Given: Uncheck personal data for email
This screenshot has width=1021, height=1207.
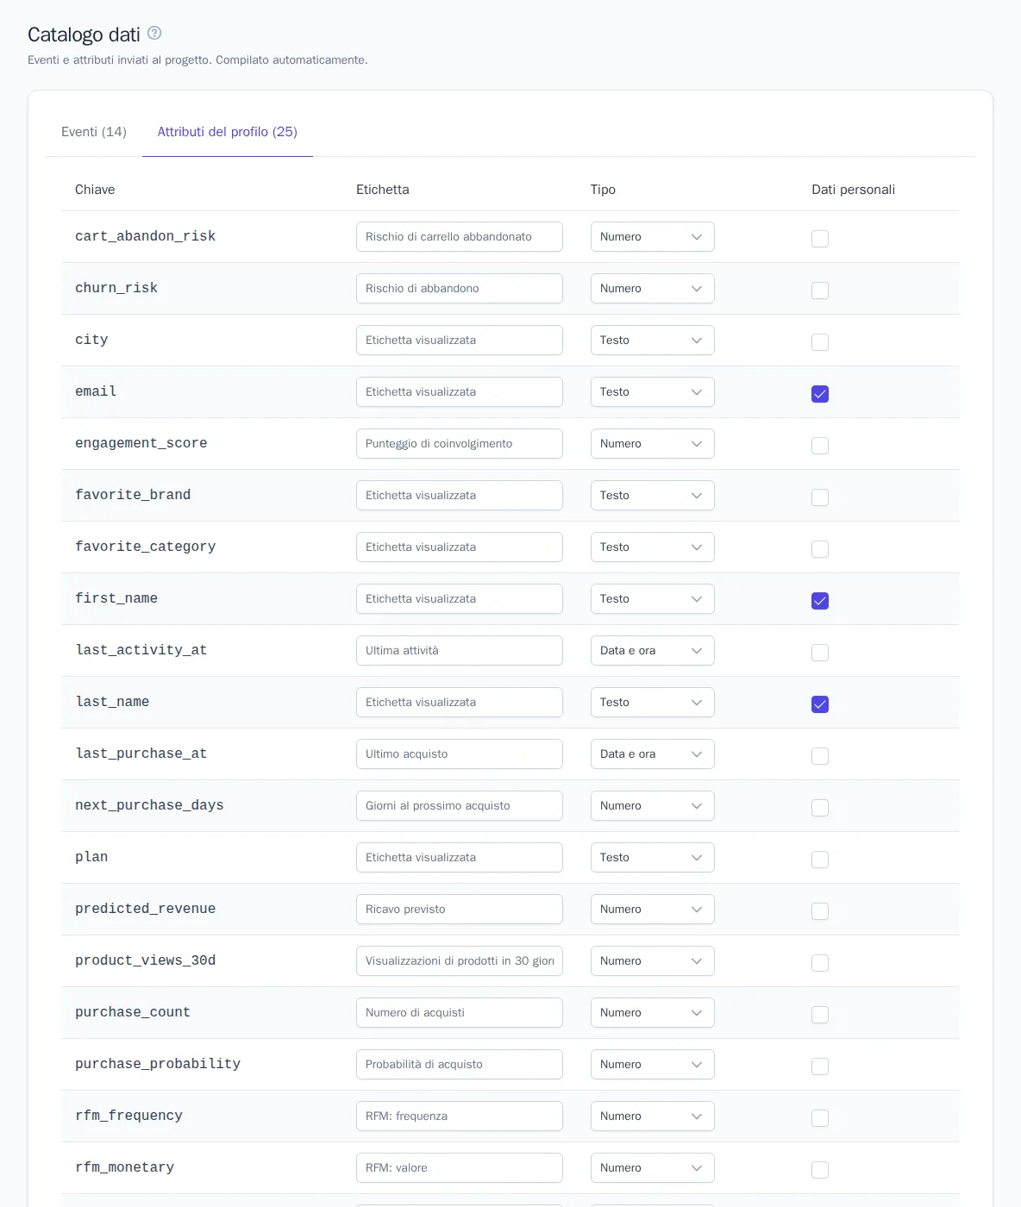Looking at the screenshot, I should [x=820, y=394].
